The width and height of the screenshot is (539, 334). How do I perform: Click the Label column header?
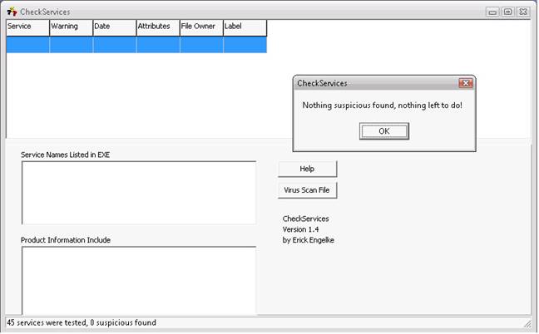245,27
